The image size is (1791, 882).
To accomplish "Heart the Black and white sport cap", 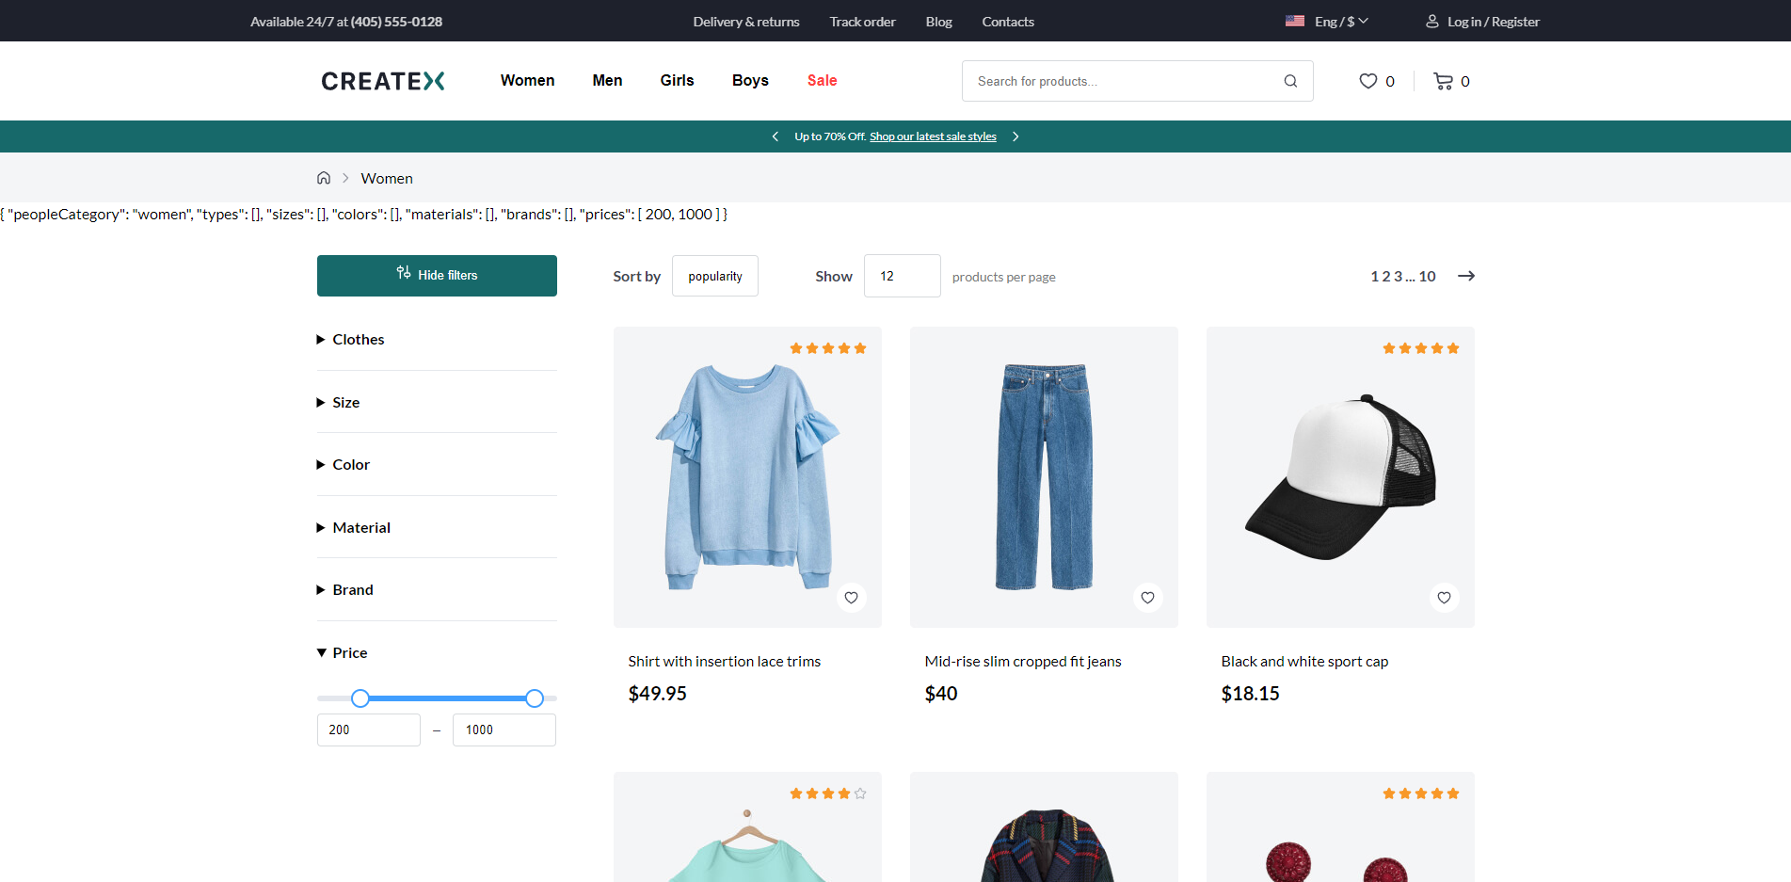I will point(1444,597).
